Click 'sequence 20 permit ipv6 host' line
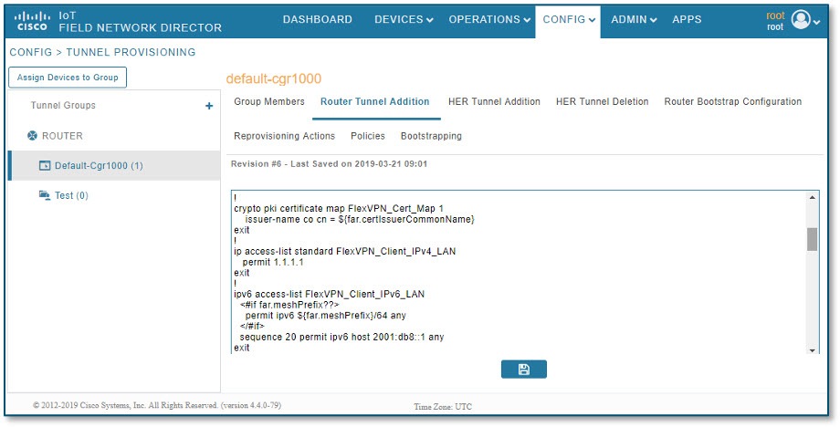 click(x=341, y=337)
